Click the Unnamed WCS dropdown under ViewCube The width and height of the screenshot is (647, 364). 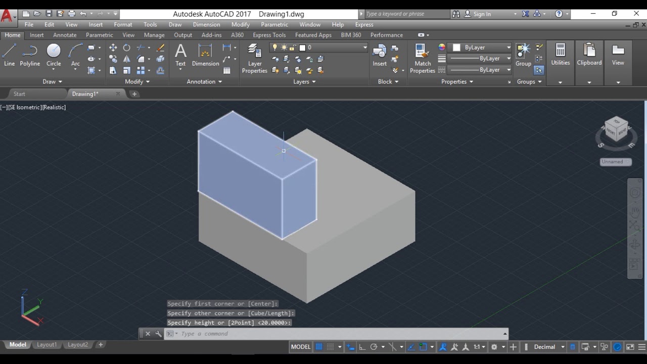click(616, 162)
